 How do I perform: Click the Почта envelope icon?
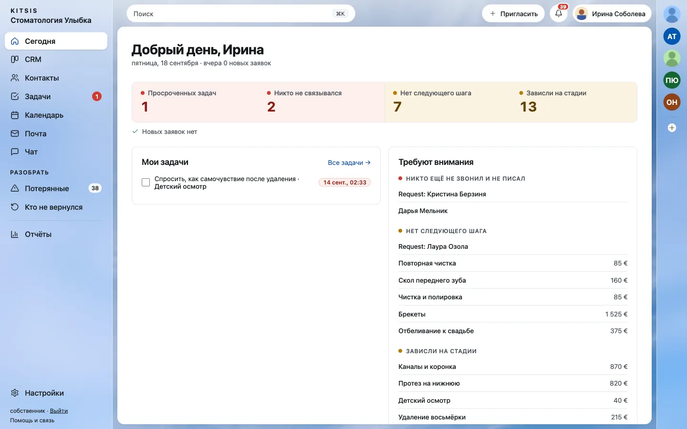pos(15,133)
